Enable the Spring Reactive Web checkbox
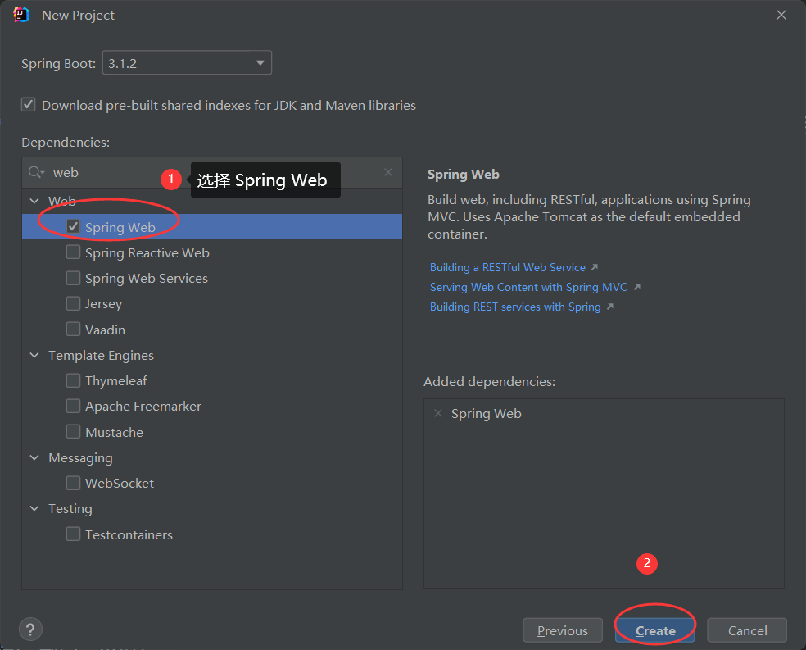This screenshot has height=650, width=806. 74,252
